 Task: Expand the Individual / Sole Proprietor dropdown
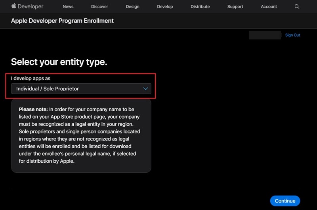tap(81, 89)
